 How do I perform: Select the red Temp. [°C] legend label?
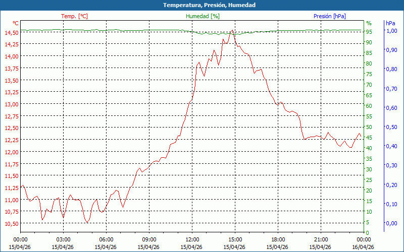tap(74, 16)
